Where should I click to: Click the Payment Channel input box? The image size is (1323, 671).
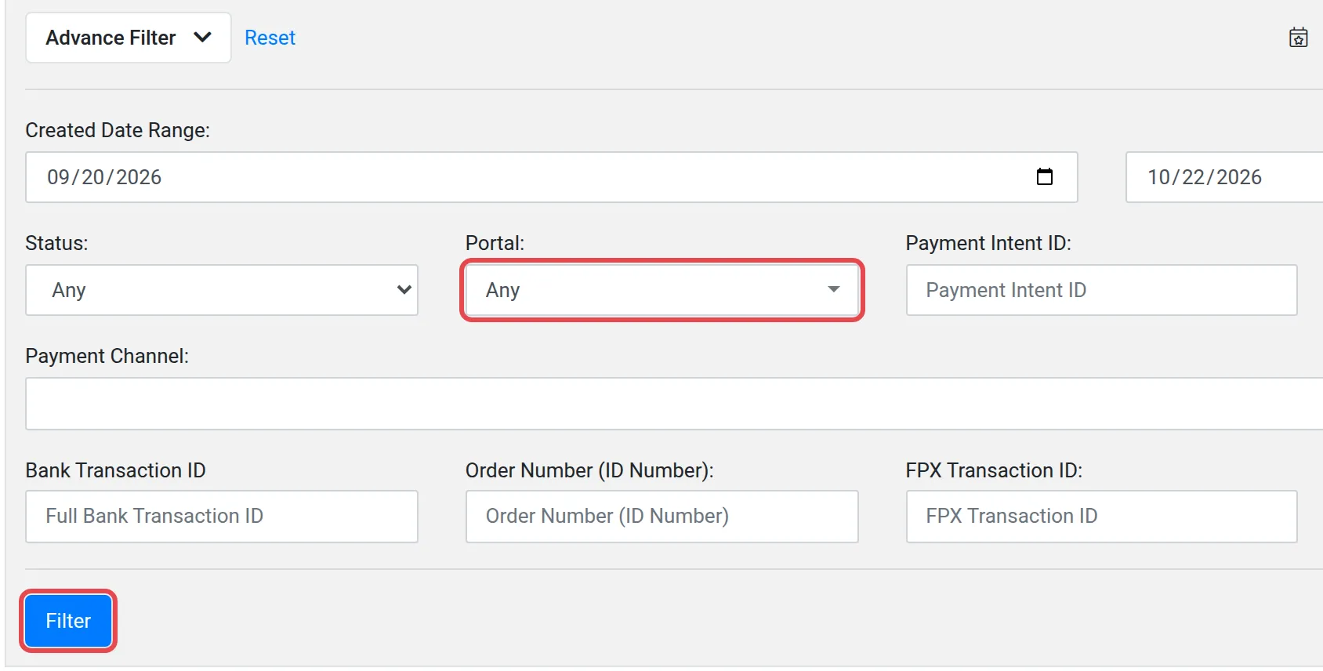coord(674,404)
